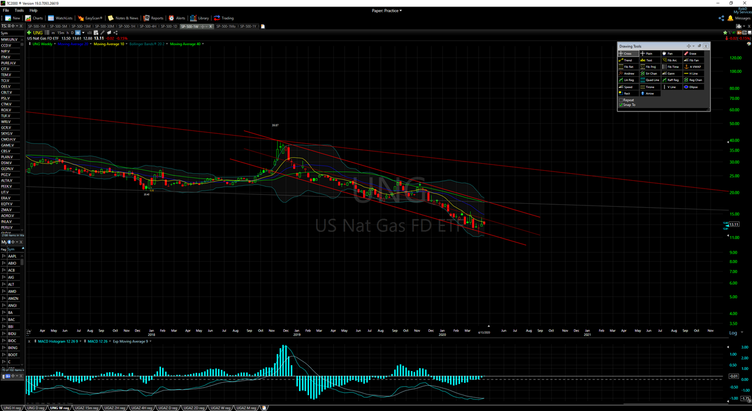752x411 pixels.
Task: Select the Andrew pitchfork tool
Action: tap(627, 73)
